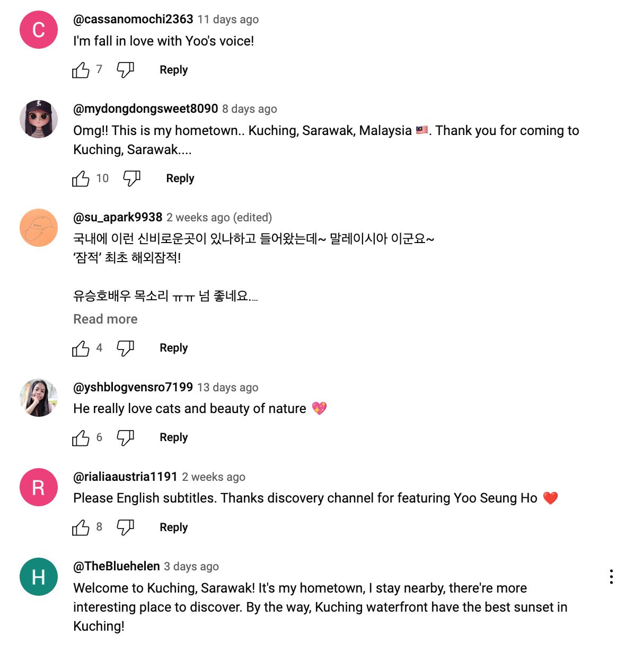Reply to @cassanomochi2363's comment

point(173,70)
